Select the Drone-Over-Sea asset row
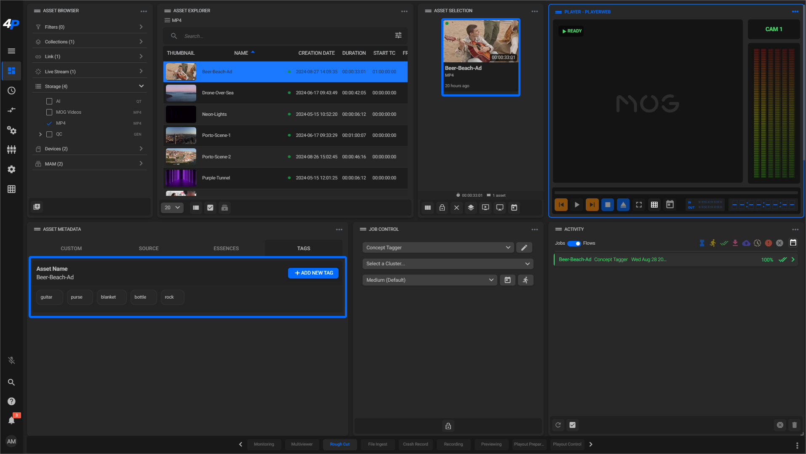 point(286,93)
